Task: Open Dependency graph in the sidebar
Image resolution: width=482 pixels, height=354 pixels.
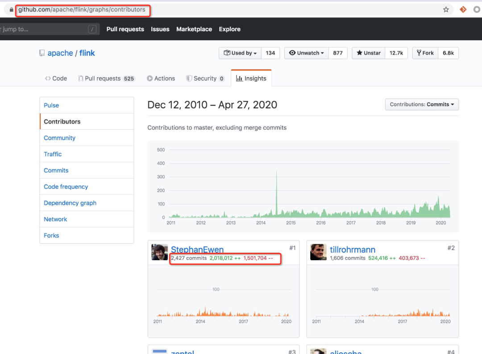Action: tap(87, 203)
